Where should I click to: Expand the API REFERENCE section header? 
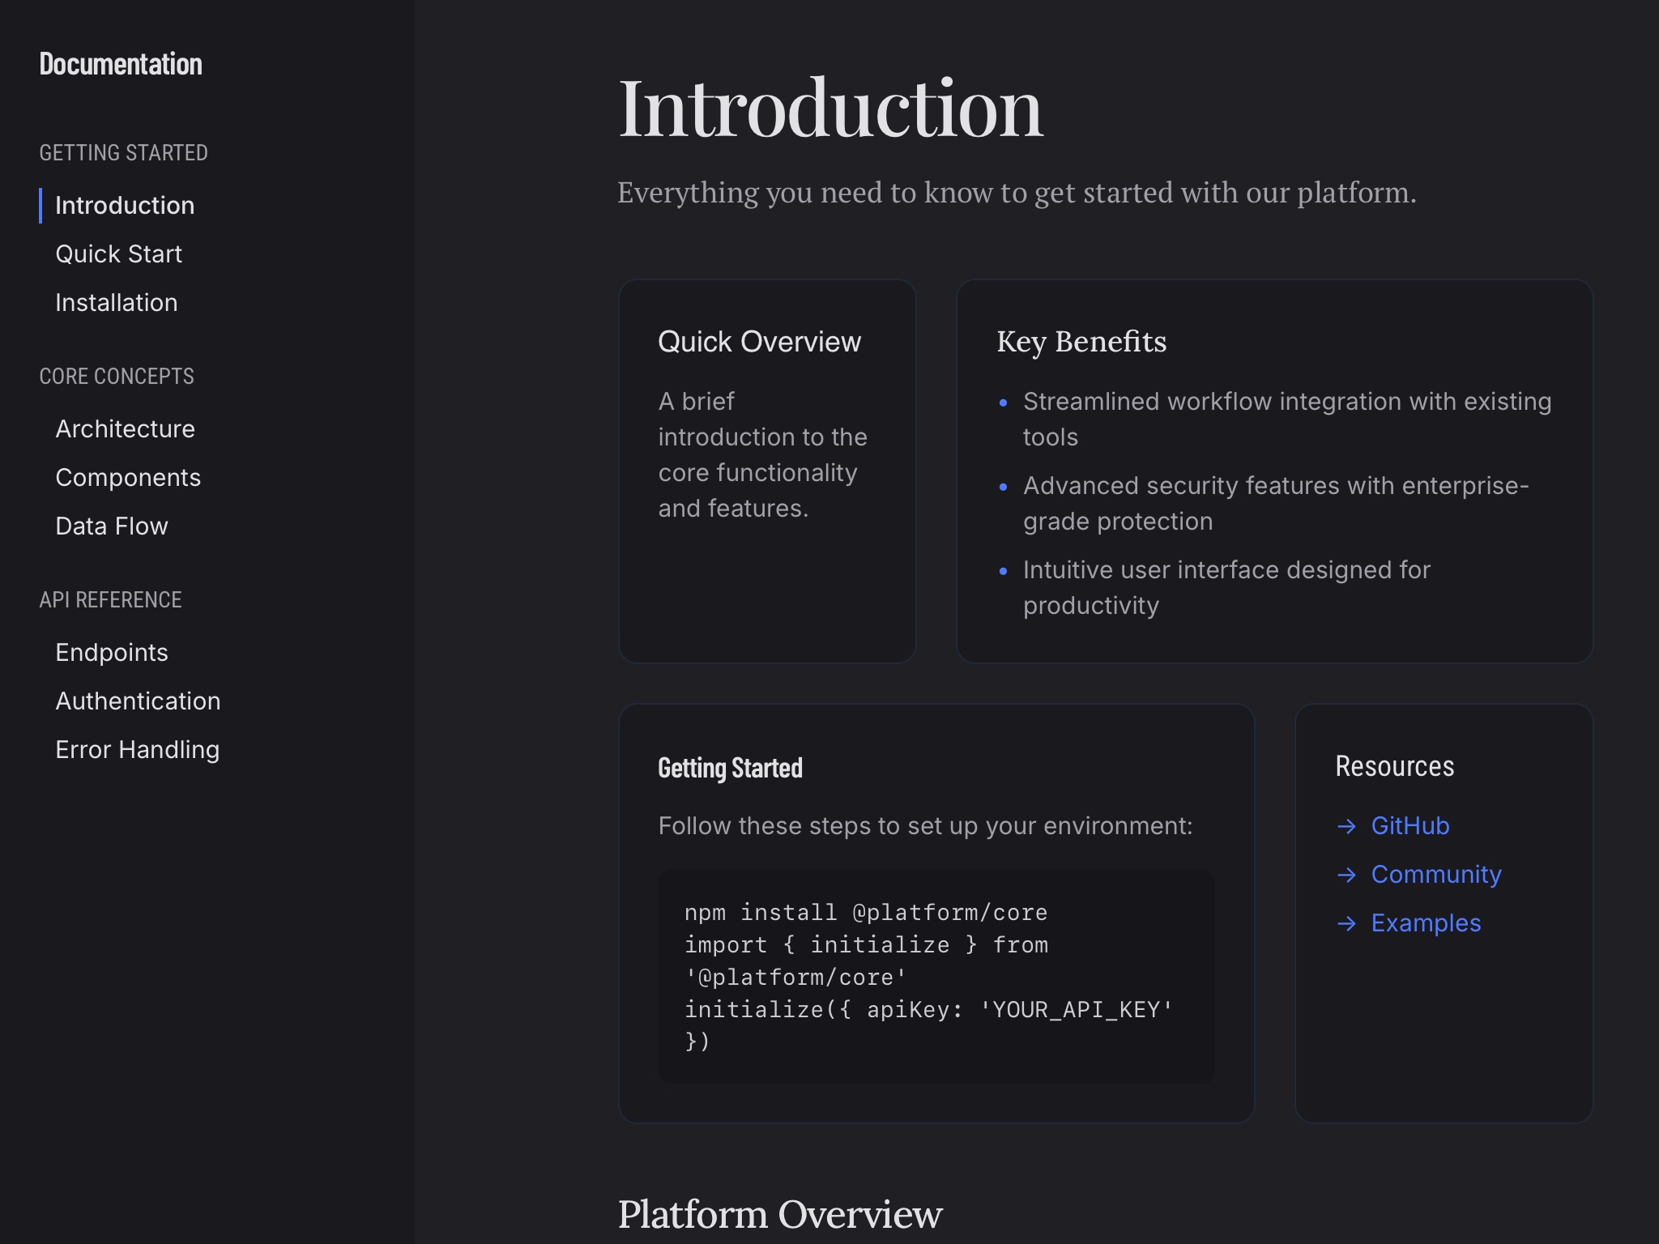coord(110,599)
